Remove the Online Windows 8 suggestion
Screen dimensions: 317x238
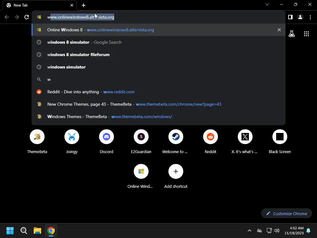[279, 30]
